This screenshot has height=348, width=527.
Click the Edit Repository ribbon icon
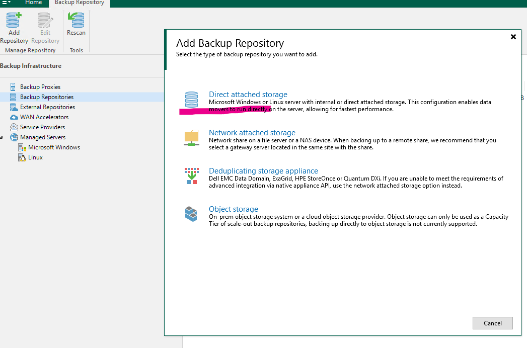[x=45, y=22]
